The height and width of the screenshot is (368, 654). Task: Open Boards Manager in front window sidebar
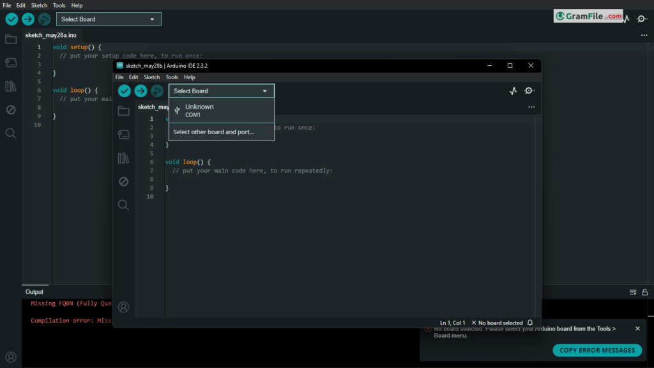click(x=123, y=134)
